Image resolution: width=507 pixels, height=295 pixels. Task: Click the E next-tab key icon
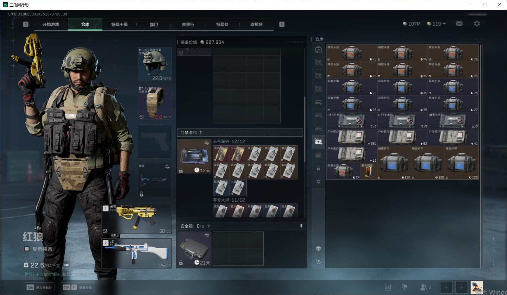tap(282, 24)
